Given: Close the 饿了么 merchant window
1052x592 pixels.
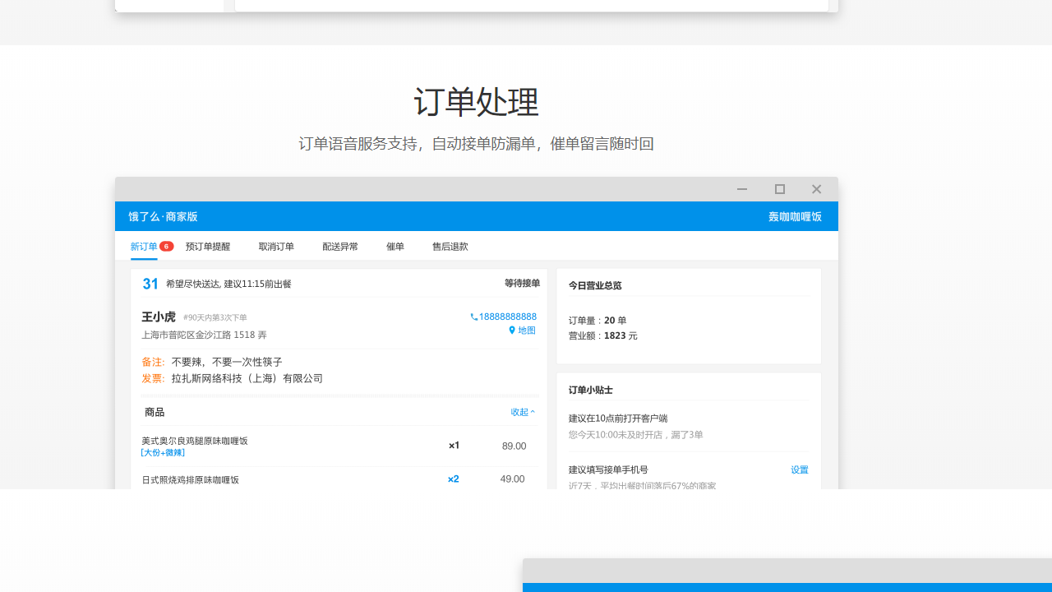Looking at the screenshot, I should click(816, 189).
